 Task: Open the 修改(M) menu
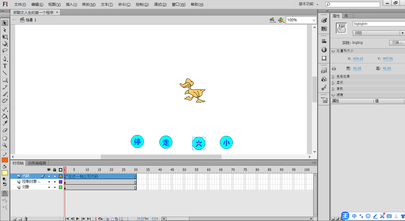pyautogui.click(x=89, y=5)
